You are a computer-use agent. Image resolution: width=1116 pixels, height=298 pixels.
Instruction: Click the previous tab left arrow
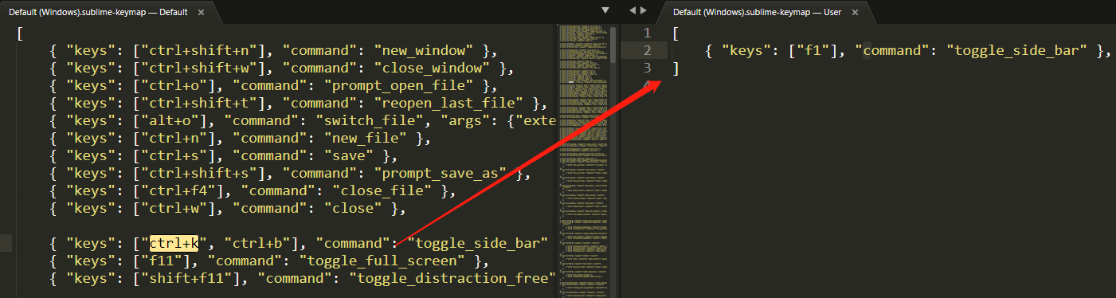(632, 10)
